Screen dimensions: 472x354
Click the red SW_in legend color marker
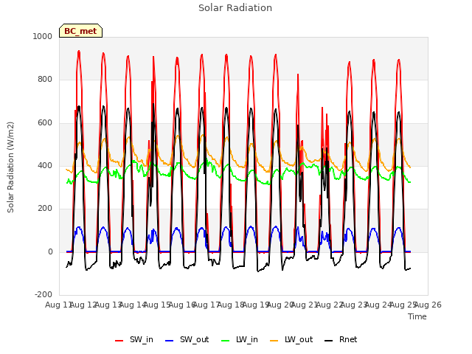coord(119,341)
